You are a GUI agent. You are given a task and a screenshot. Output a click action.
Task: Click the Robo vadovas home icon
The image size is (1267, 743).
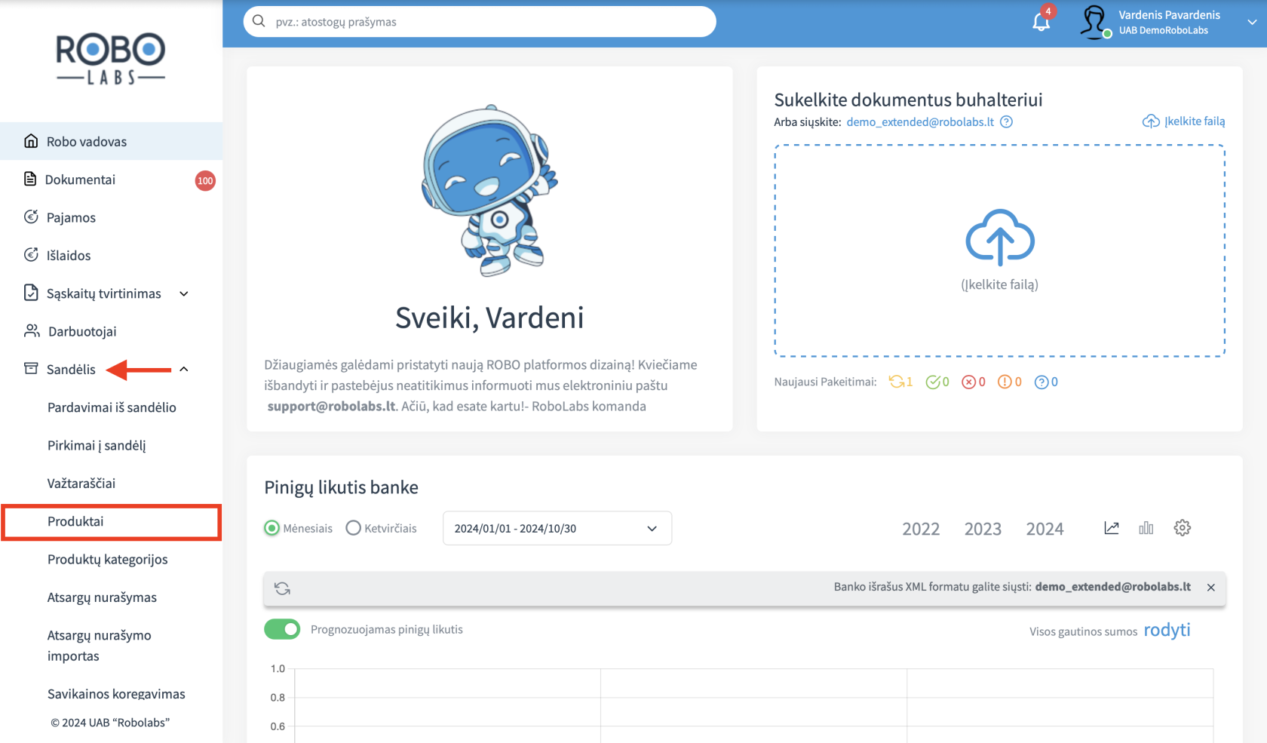coord(31,141)
